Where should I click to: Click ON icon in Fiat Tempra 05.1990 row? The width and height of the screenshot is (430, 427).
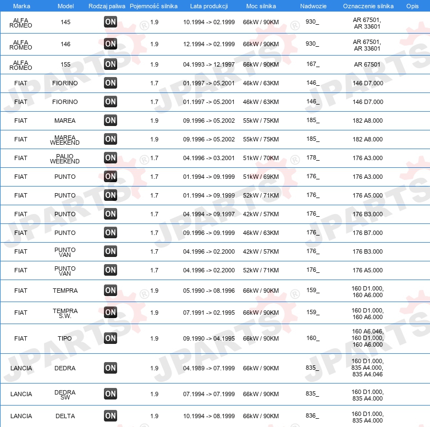[111, 291]
